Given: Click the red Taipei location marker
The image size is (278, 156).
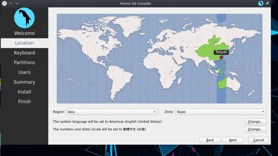Looking at the screenshot, I should coord(221,57).
